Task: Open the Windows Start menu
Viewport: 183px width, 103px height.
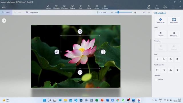Action: (x=44, y=100)
